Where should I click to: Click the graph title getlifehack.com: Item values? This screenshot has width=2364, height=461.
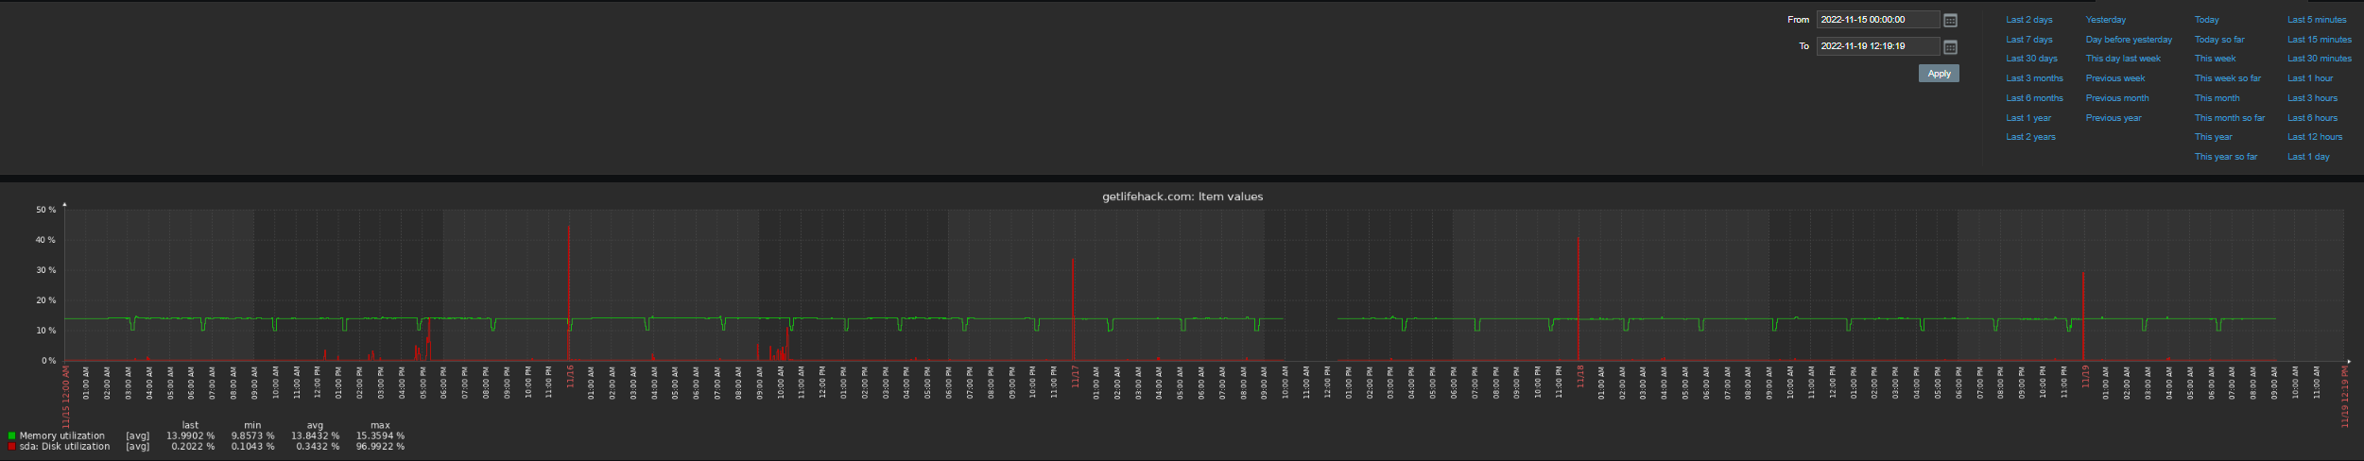[x=1182, y=196]
